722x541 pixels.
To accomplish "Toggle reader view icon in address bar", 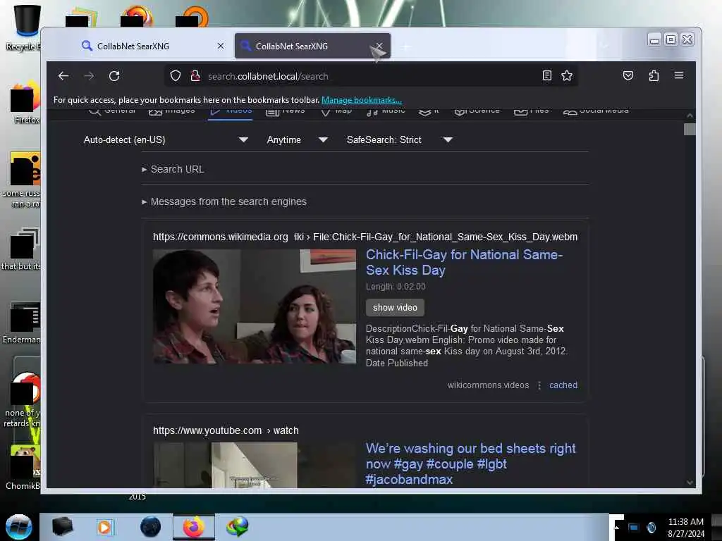I will tap(546, 75).
